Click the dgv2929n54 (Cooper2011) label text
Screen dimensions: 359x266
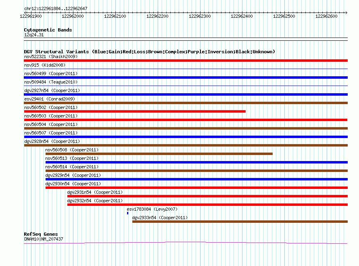tap(73, 175)
